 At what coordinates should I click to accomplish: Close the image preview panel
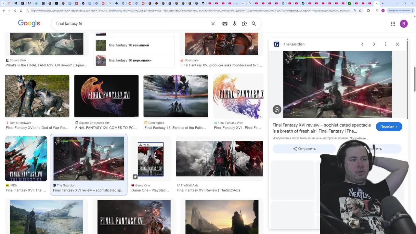pos(397,44)
